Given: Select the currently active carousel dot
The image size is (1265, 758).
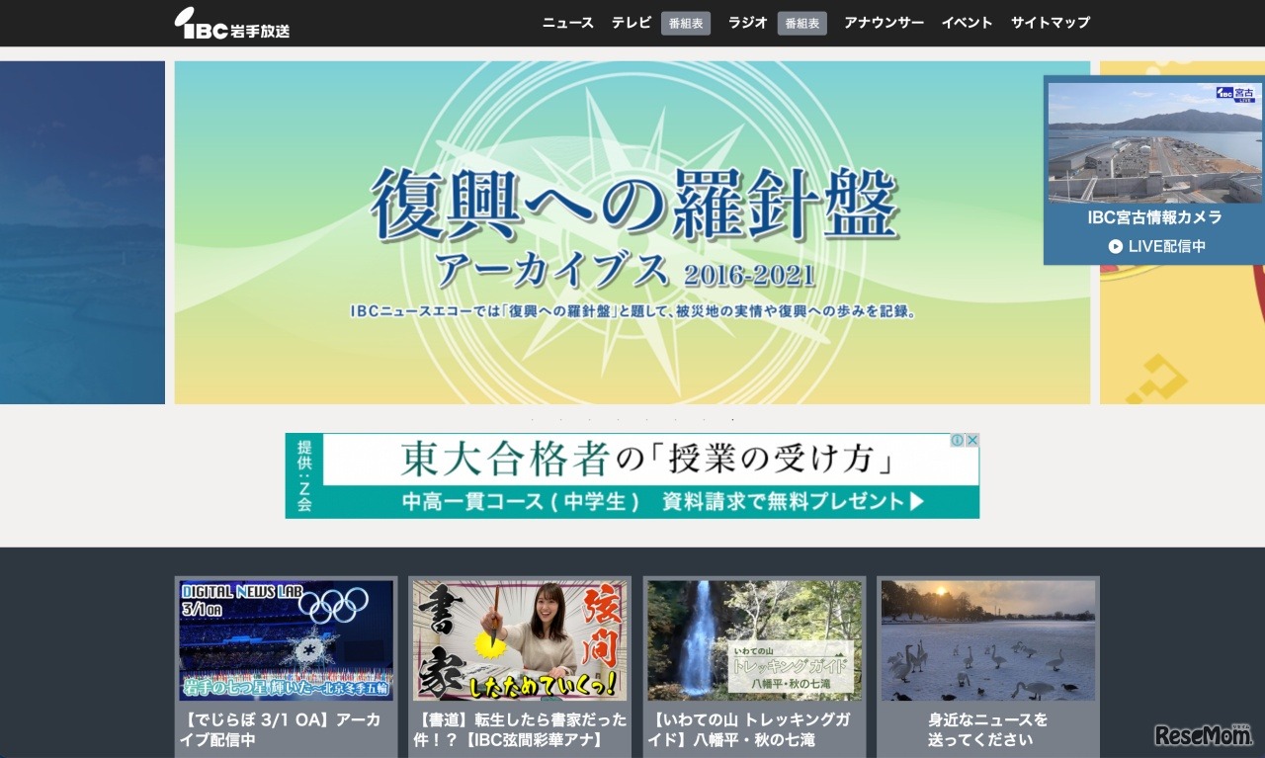Looking at the screenshot, I should pos(732,419).
